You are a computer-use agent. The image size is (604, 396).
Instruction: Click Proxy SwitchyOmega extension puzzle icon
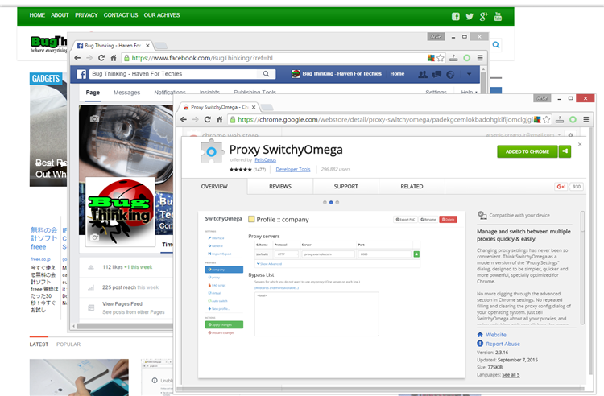(212, 152)
